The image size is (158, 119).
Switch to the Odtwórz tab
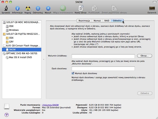point(117,21)
